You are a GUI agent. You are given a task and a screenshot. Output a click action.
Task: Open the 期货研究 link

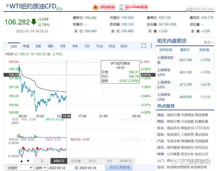tap(187, 148)
